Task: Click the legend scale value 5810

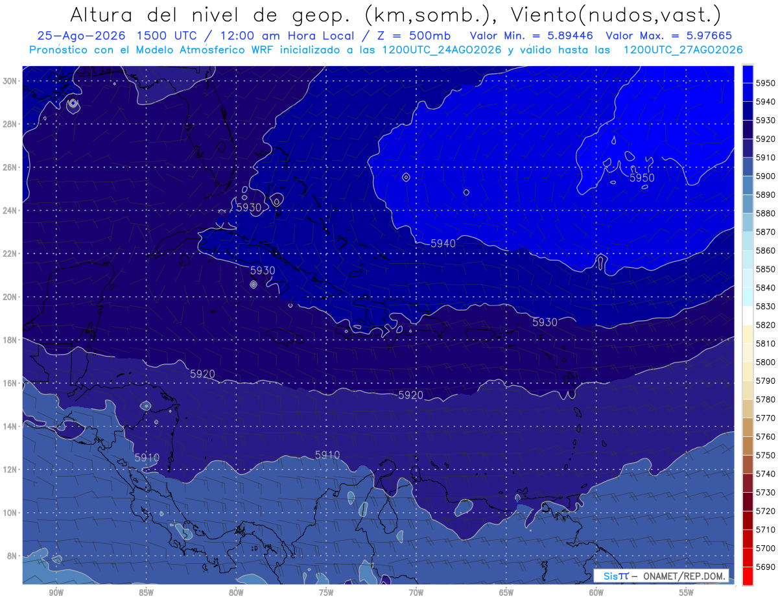Action: tap(766, 344)
